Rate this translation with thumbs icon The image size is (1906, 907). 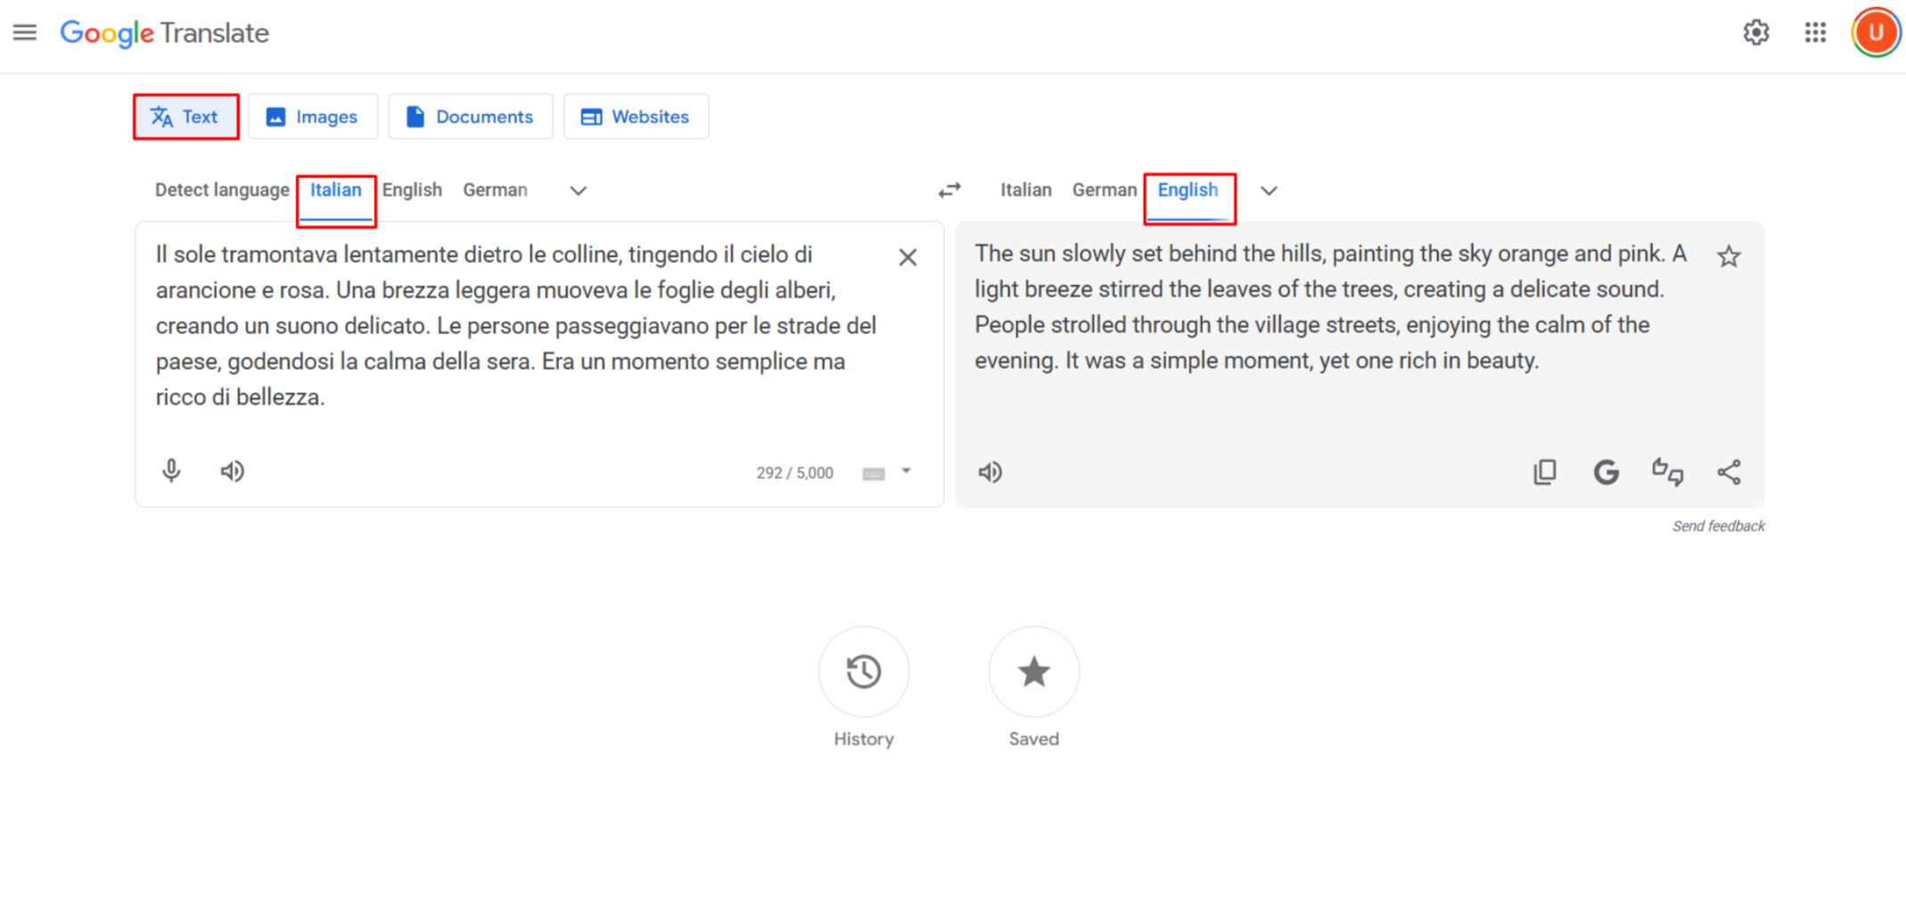point(1667,472)
